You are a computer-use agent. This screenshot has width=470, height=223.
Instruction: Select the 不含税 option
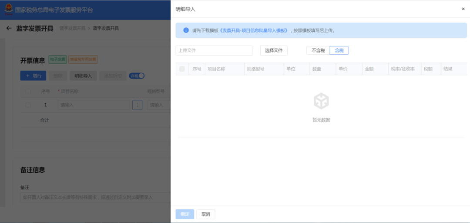pyautogui.click(x=318, y=50)
